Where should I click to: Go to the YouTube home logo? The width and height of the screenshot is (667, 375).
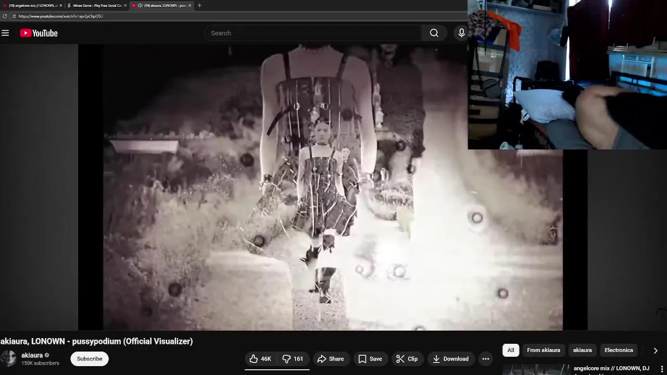pos(39,33)
